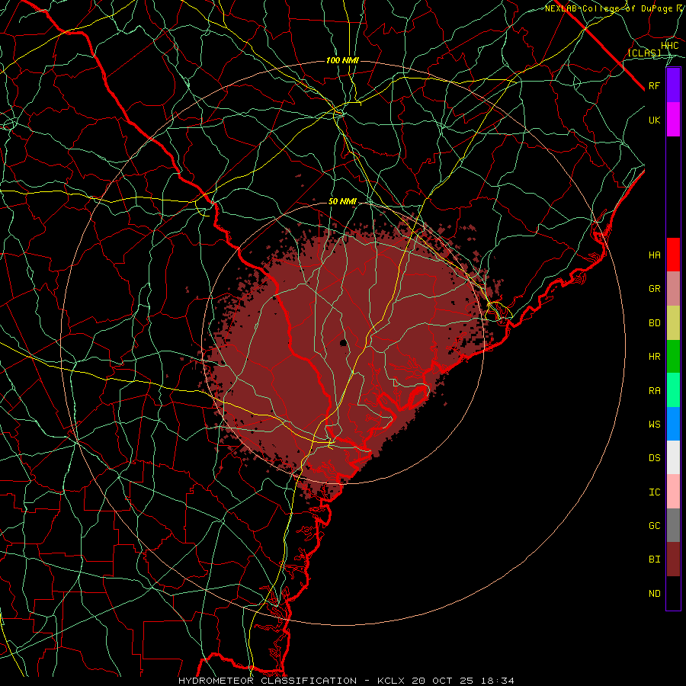Click the RF purple legend swatch

coord(673,85)
